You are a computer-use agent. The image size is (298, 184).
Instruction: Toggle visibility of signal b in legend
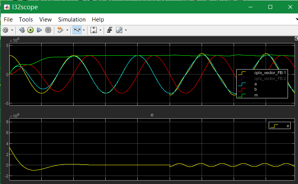[256, 90]
